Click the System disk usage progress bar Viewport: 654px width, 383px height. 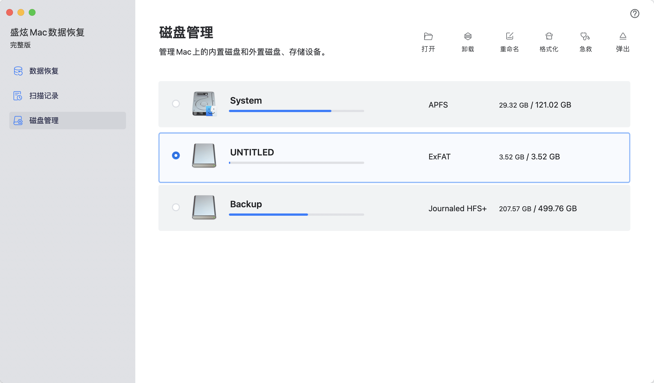296,111
